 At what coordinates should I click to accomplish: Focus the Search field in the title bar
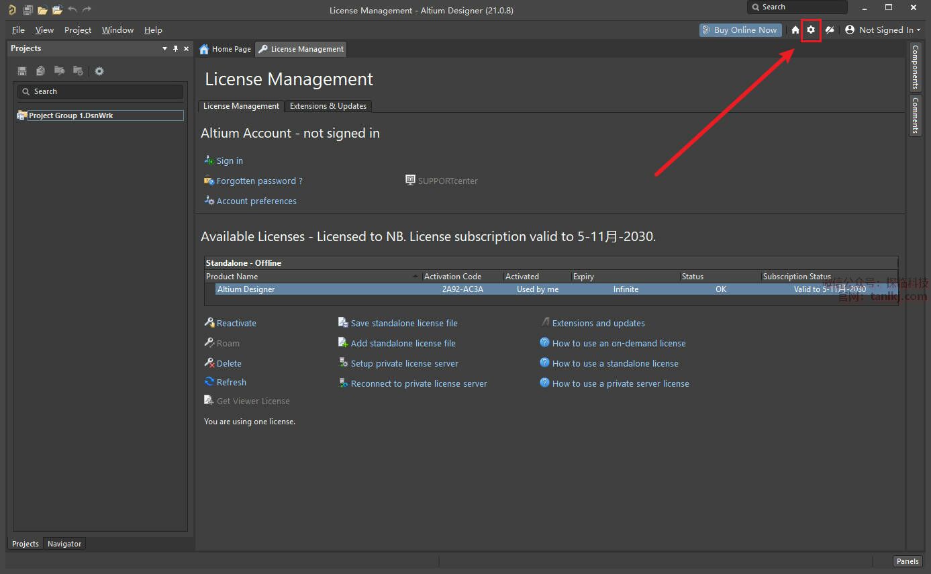click(x=797, y=7)
